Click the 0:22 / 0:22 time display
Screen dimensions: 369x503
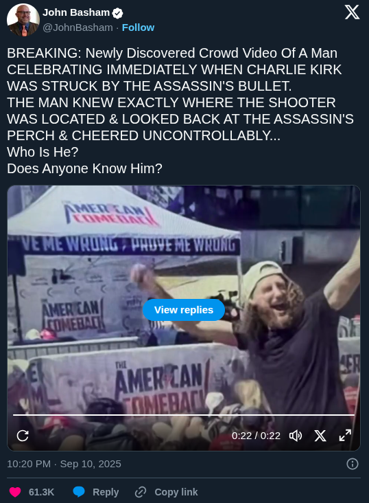[256, 436]
